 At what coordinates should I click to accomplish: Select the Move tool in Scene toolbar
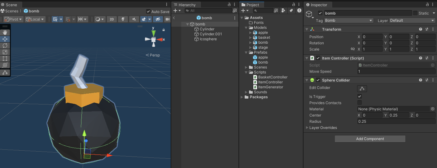tap(5, 39)
